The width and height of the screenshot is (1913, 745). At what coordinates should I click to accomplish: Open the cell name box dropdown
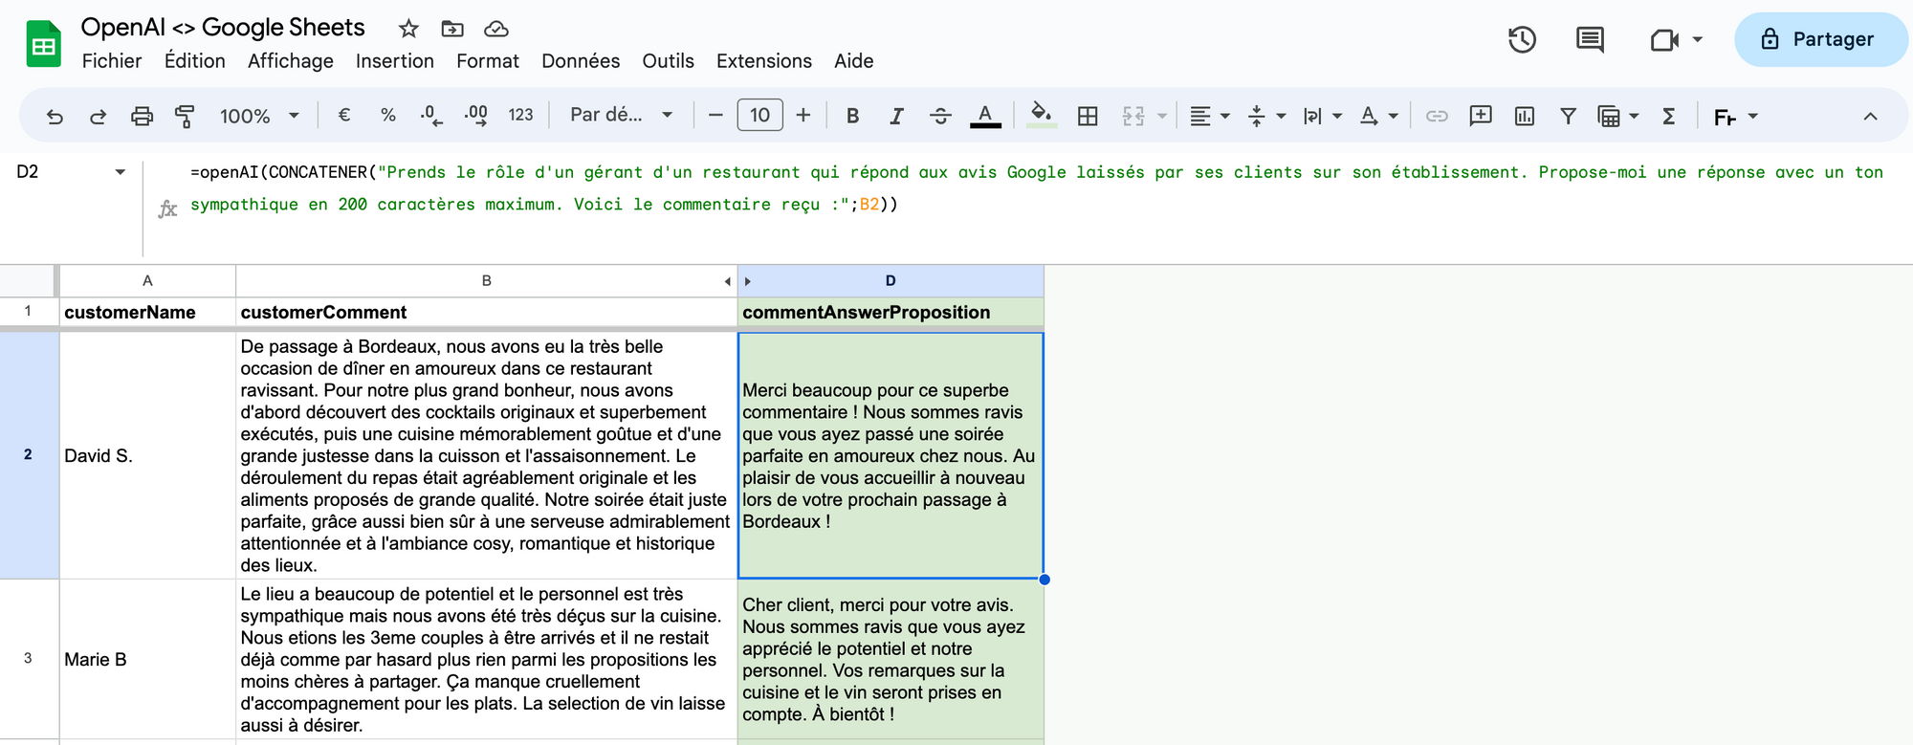[121, 172]
